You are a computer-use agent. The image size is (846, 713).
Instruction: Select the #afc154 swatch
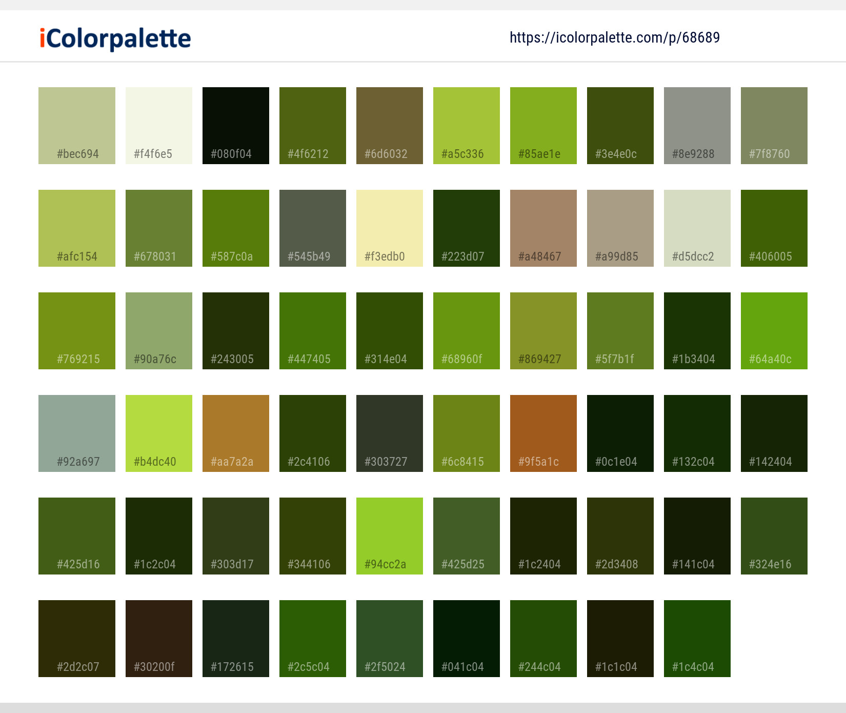point(77,228)
